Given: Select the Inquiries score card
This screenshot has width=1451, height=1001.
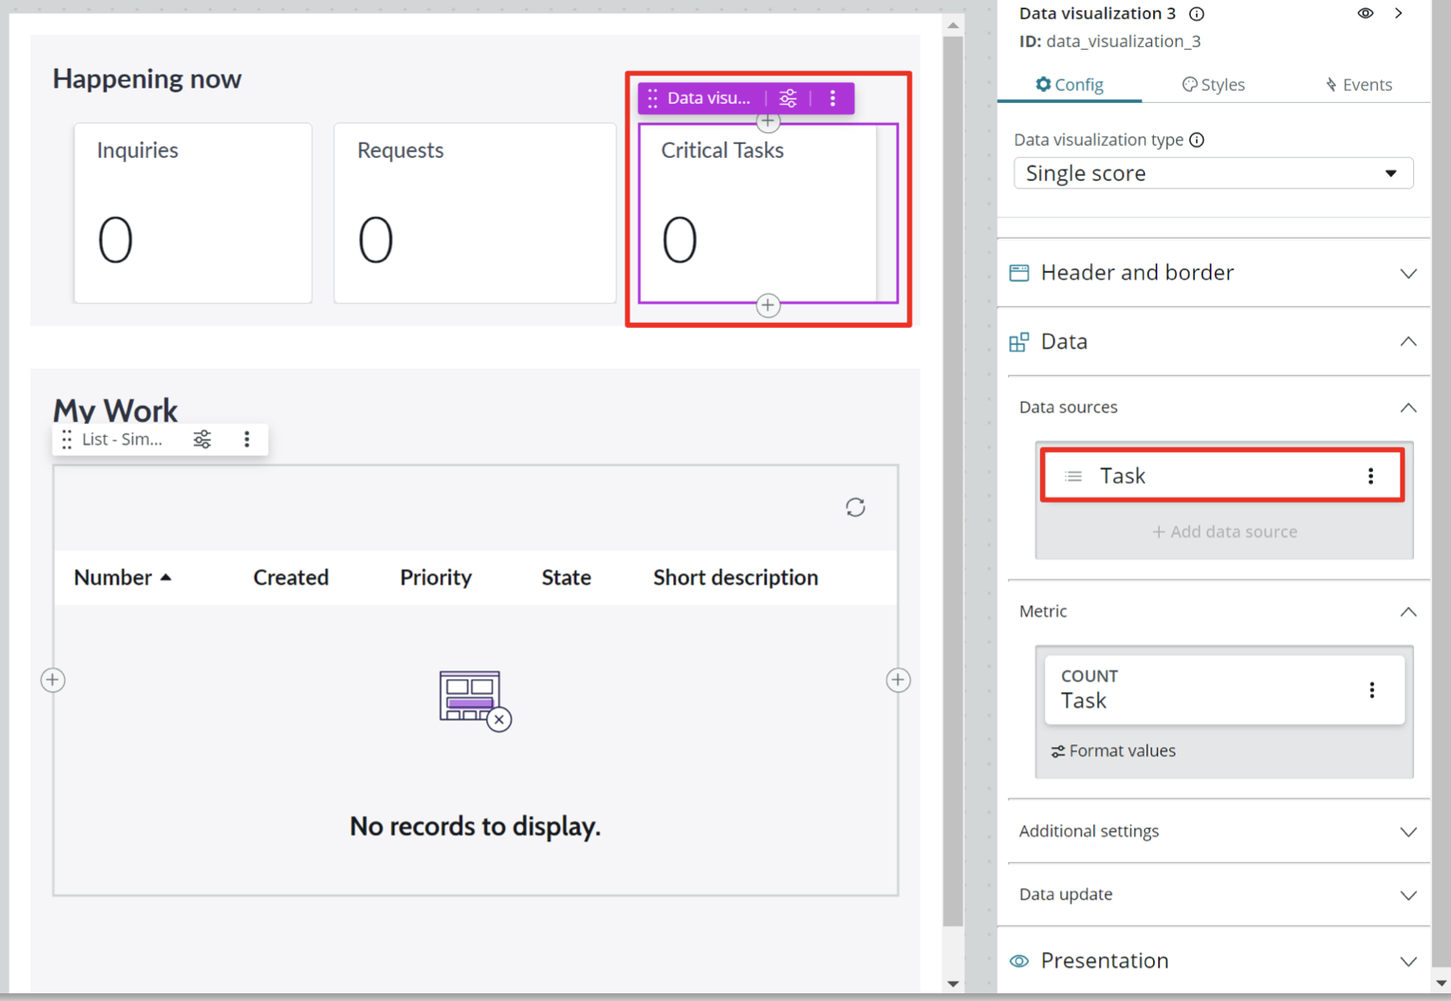Looking at the screenshot, I should [x=193, y=213].
